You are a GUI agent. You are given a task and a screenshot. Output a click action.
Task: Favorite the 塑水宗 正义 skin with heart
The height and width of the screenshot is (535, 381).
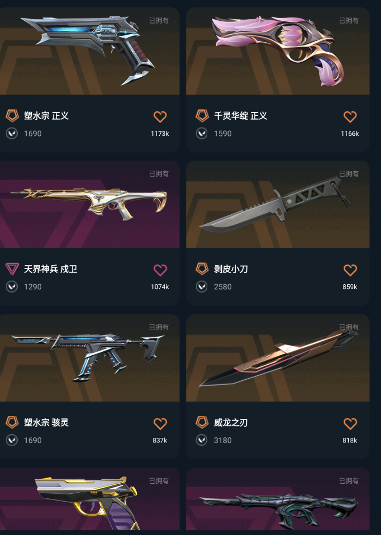[x=160, y=117]
